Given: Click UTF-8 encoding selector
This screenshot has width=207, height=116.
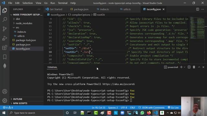Looking at the screenshot, I should click(124, 108).
